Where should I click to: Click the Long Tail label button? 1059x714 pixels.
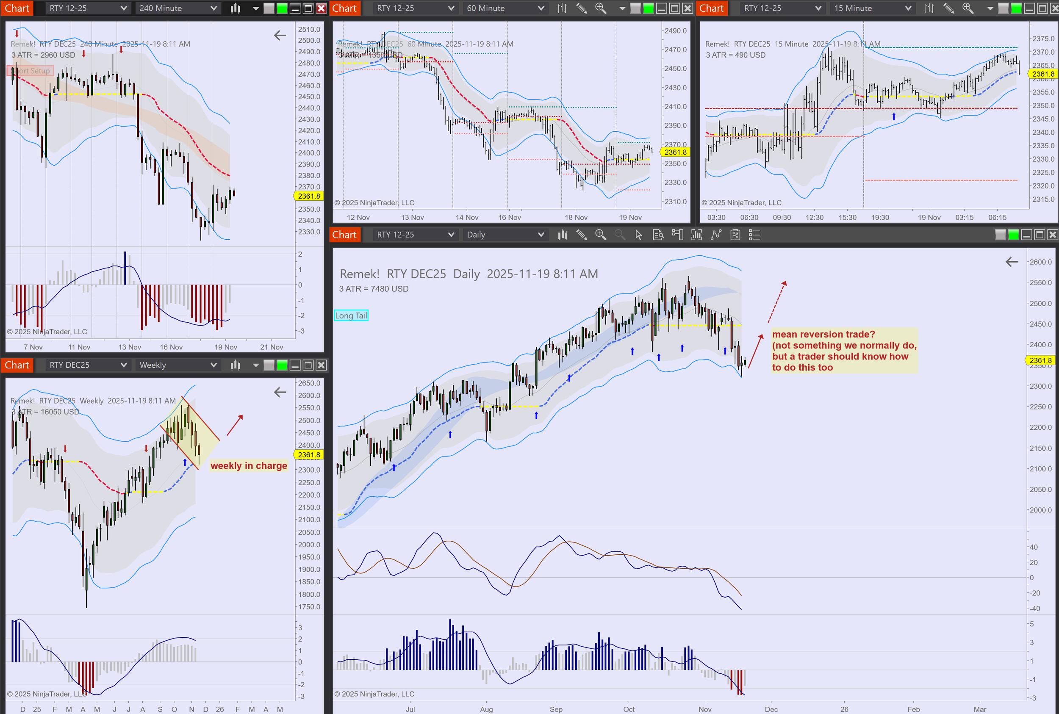pos(351,315)
